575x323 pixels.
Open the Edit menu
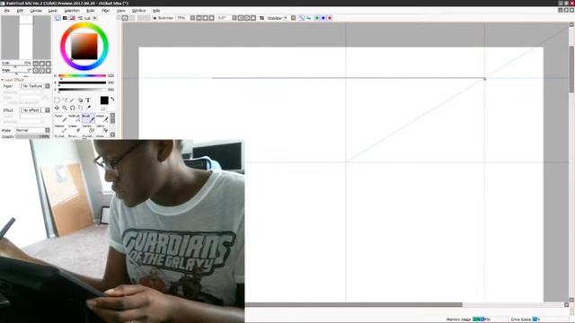pos(20,11)
